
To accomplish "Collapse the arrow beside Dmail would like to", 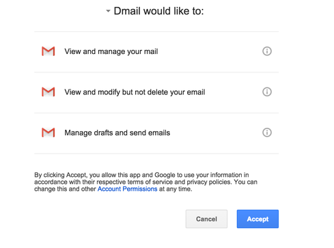I will [x=108, y=11].
